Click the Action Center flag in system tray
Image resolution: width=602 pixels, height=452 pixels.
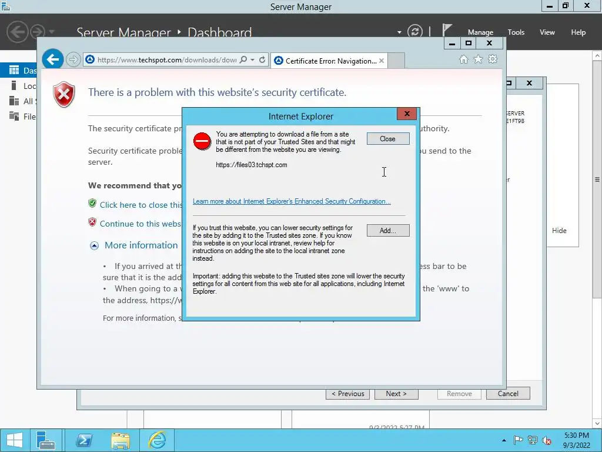(518, 440)
